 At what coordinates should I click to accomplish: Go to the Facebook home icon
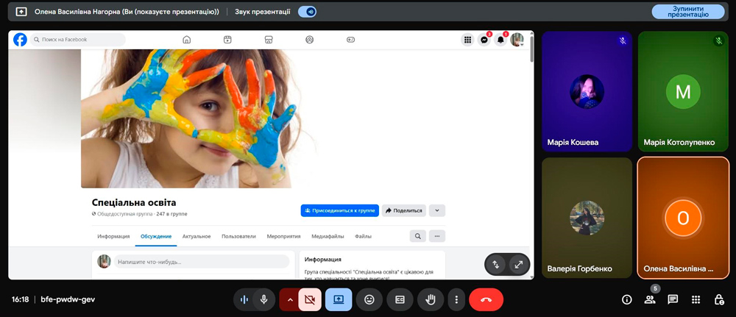tap(187, 40)
